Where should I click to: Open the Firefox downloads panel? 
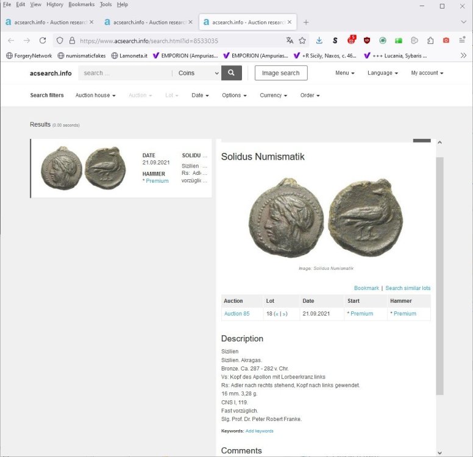pyautogui.click(x=319, y=41)
